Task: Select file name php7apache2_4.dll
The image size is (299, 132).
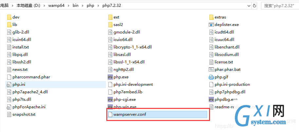Action: point(30,92)
